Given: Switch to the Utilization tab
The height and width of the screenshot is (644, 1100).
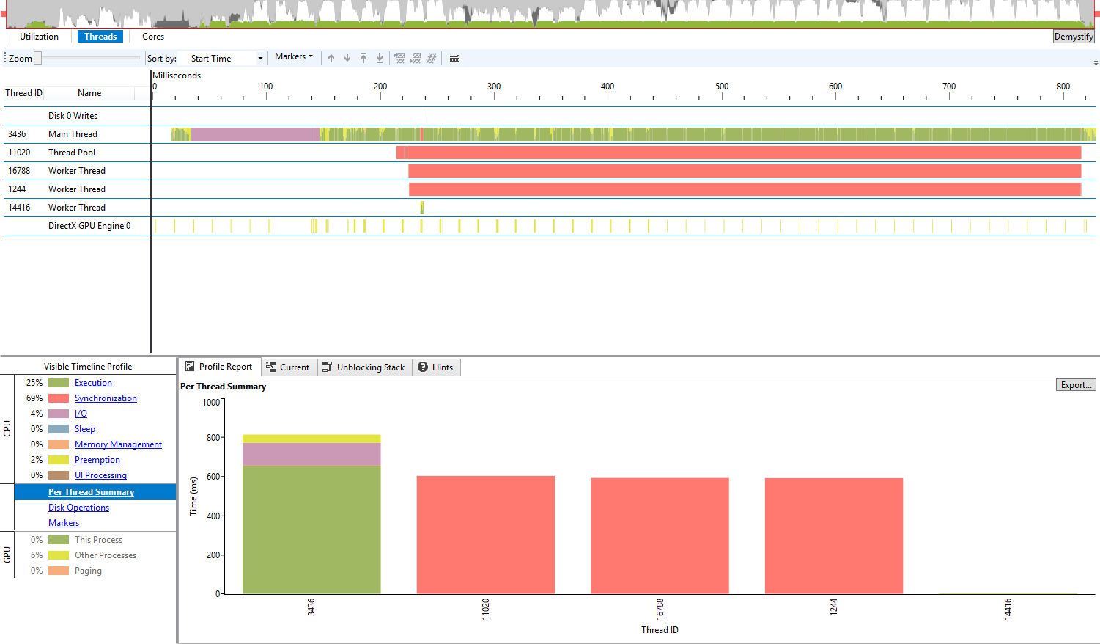Looking at the screenshot, I should [x=38, y=36].
